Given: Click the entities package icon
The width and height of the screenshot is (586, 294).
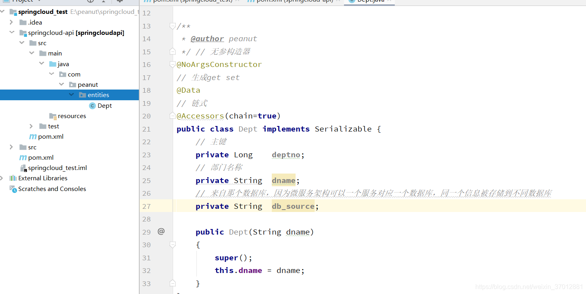Looking at the screenshot, I should [83, 95].
